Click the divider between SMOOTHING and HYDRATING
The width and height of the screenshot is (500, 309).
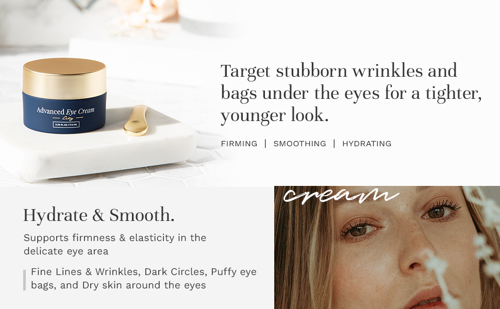click(334, 144)
